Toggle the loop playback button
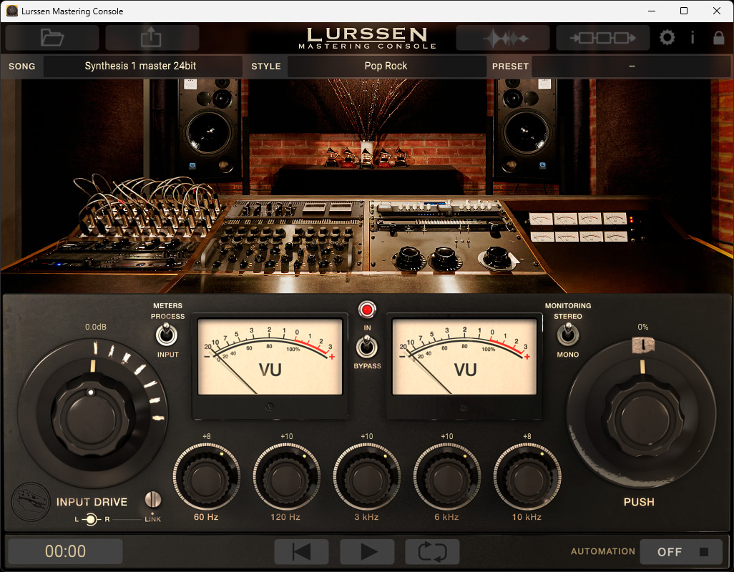 [432, 551]
